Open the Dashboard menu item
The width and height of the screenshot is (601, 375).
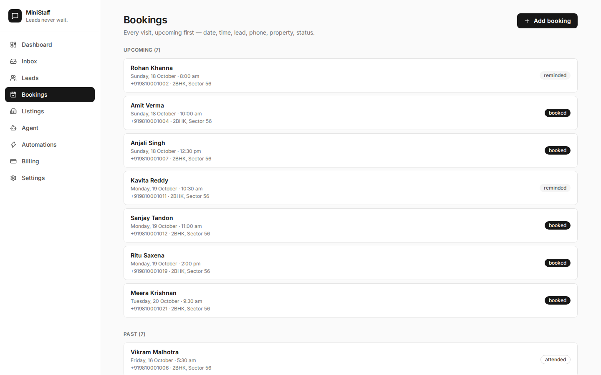tap(50, 45)
